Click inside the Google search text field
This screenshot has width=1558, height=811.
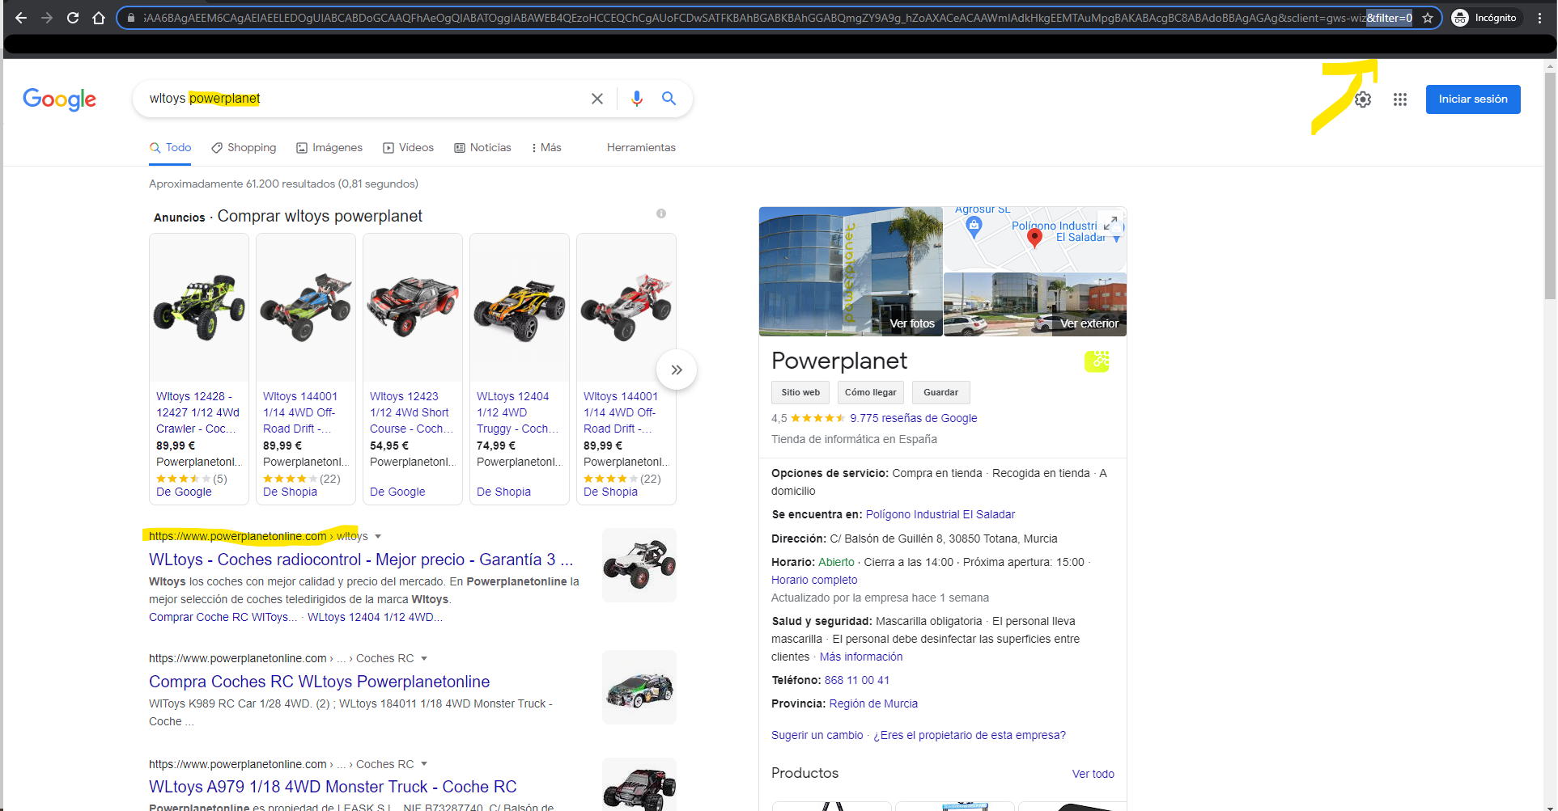coord(364,99)
